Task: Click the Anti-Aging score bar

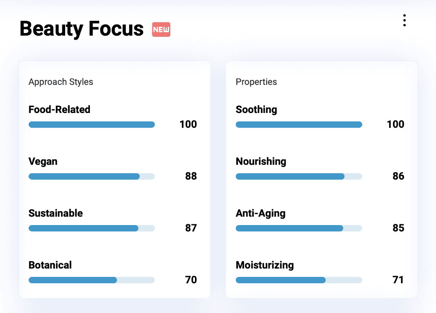Action: tap(298, 228)
